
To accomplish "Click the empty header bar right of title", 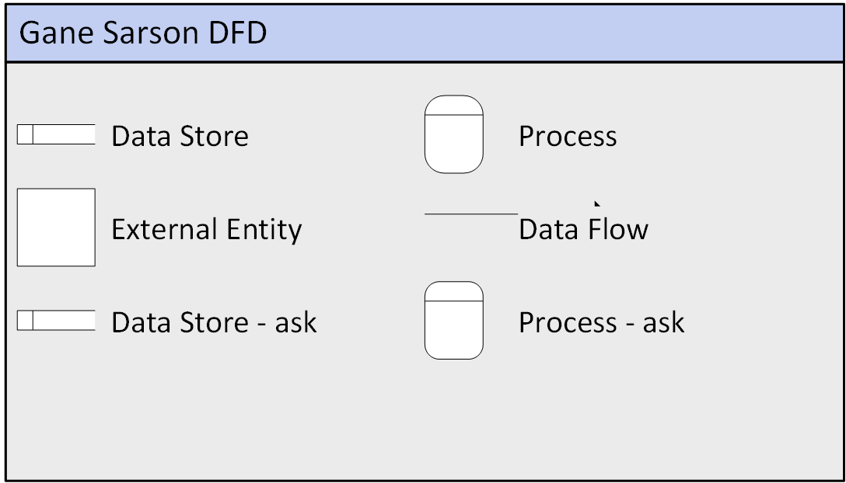I will coord(544,33).
